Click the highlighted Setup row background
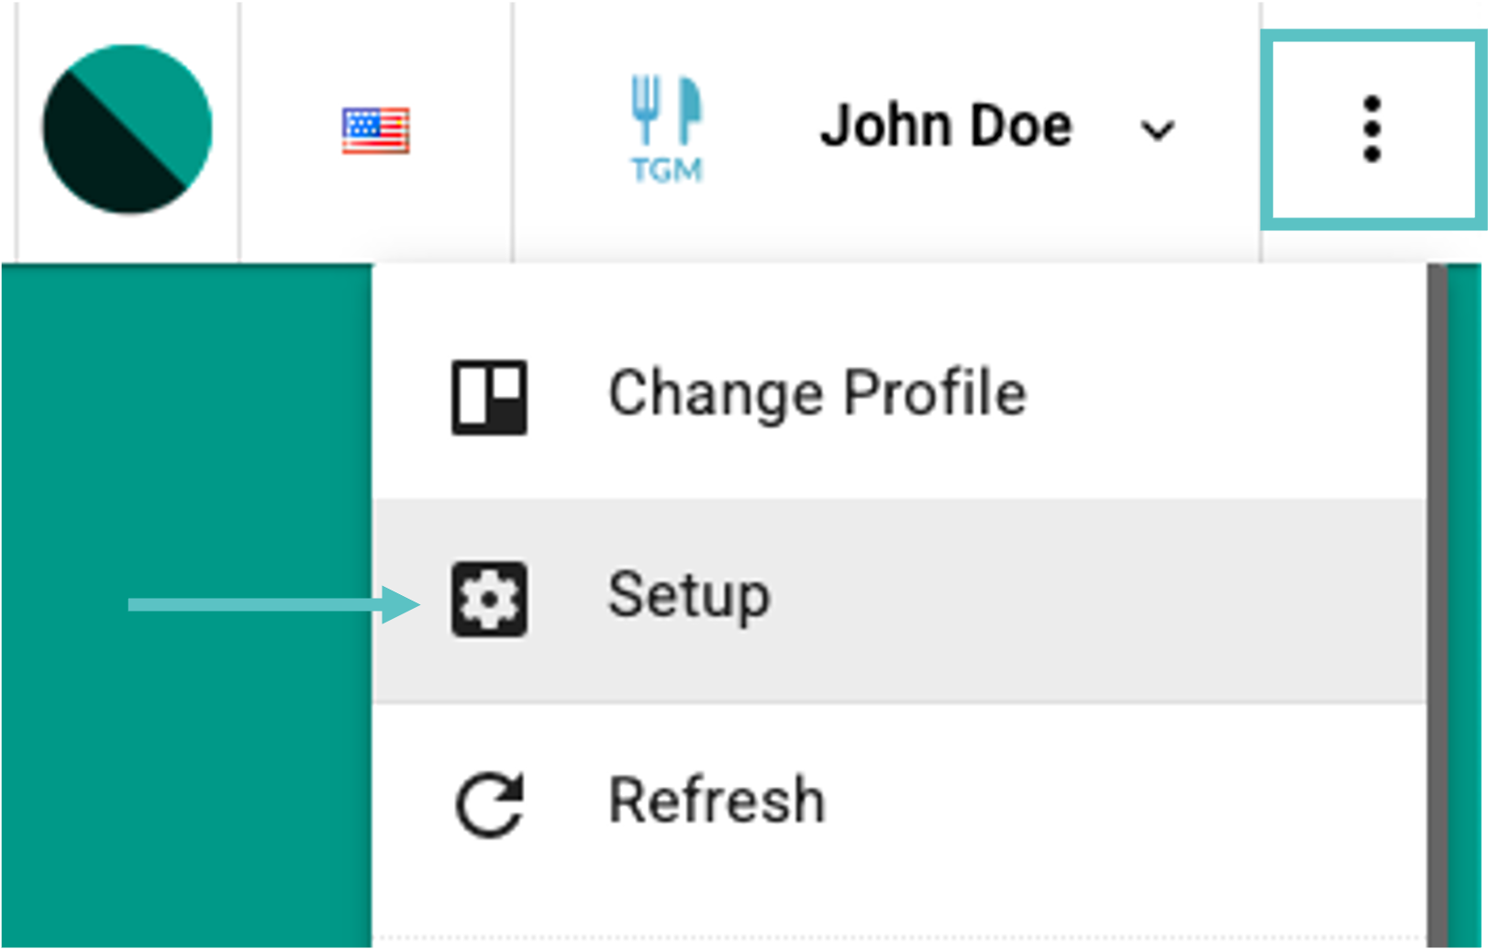Image resolution: width=1488 pixels, height=949 pixels. [1101, 601]
